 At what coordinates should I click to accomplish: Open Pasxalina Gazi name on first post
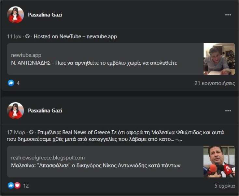[x=45, y=15]
